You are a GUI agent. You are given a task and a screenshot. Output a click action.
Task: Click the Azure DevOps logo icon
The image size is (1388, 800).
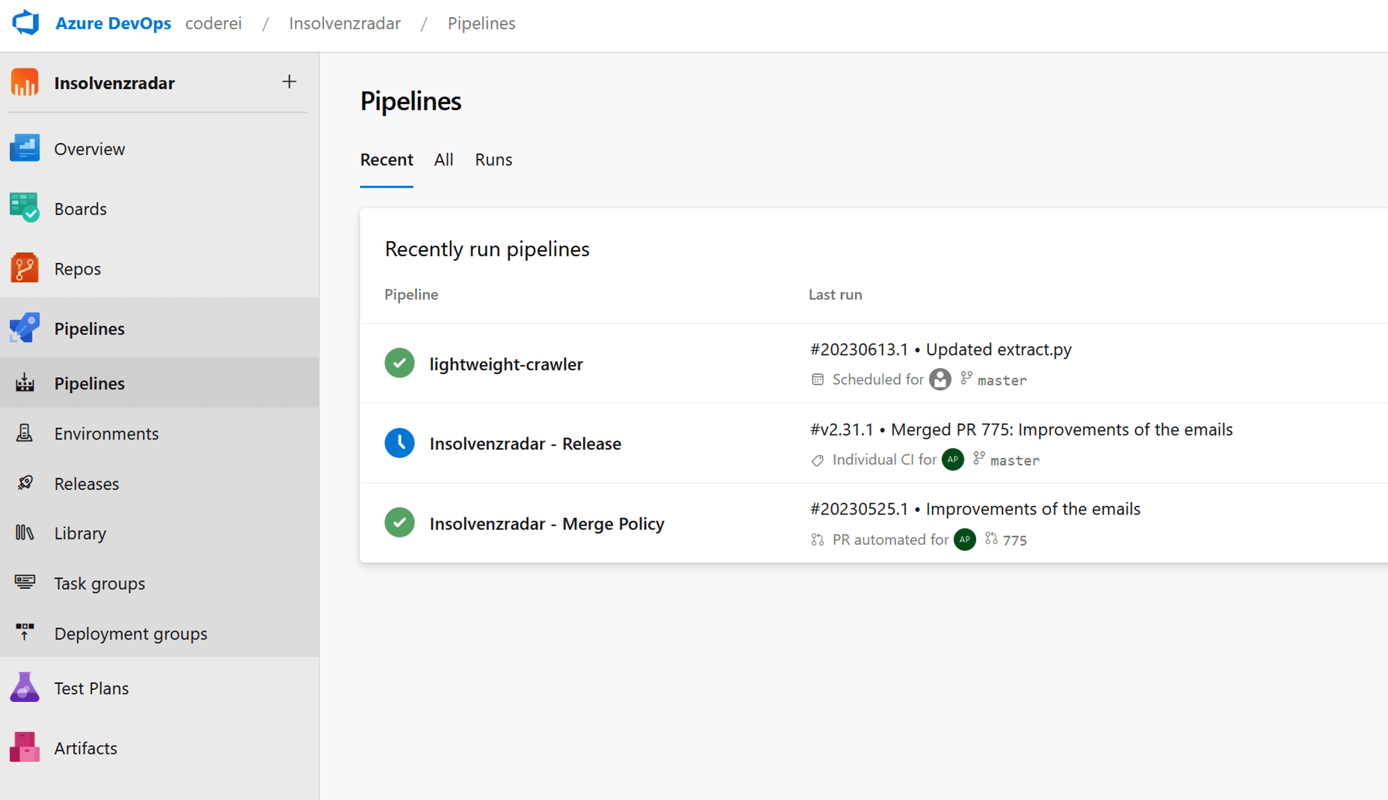point(26,23)
